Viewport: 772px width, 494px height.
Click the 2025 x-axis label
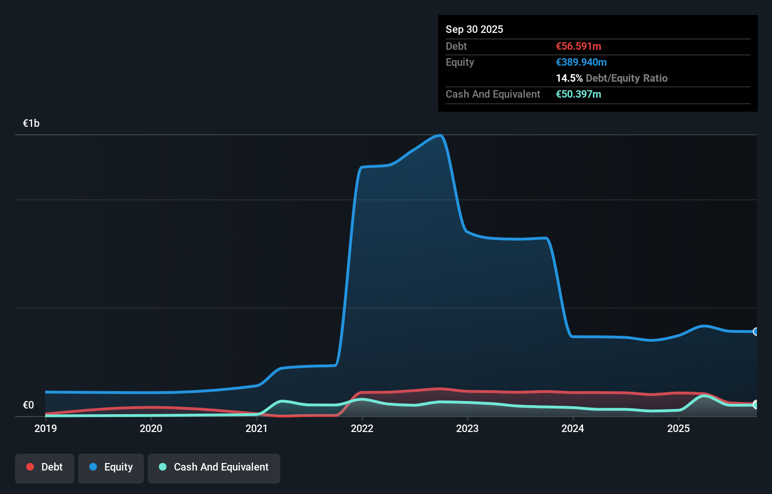pyautogui.click(x=678, y=428)
